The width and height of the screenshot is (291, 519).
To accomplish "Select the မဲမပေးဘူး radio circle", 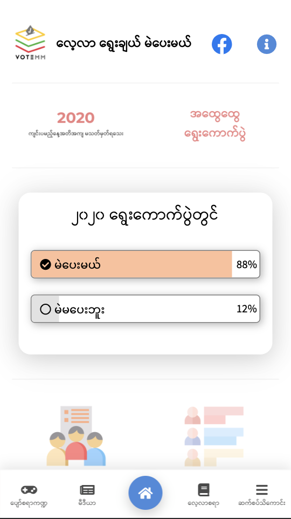I will [x=45, y=309].
